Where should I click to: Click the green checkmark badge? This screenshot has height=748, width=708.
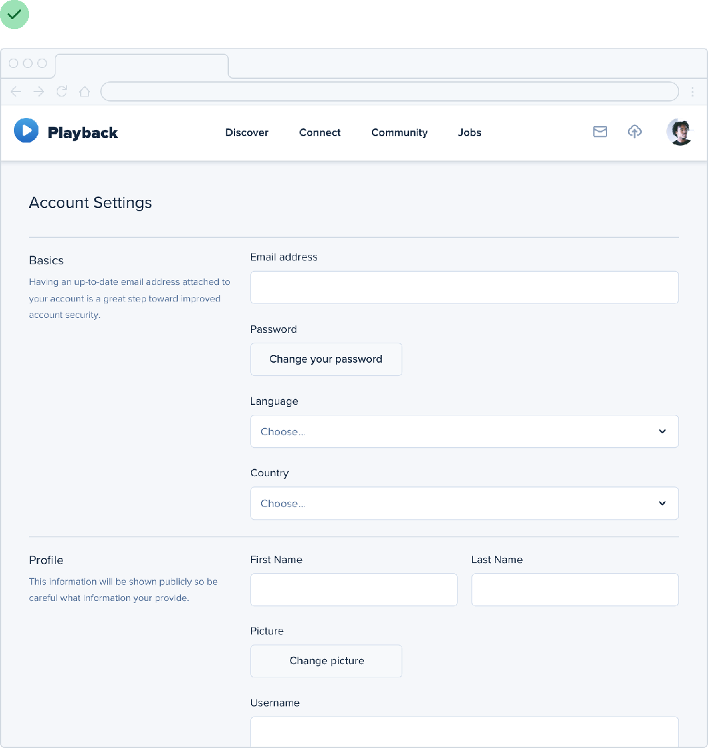tap(15, 15)
